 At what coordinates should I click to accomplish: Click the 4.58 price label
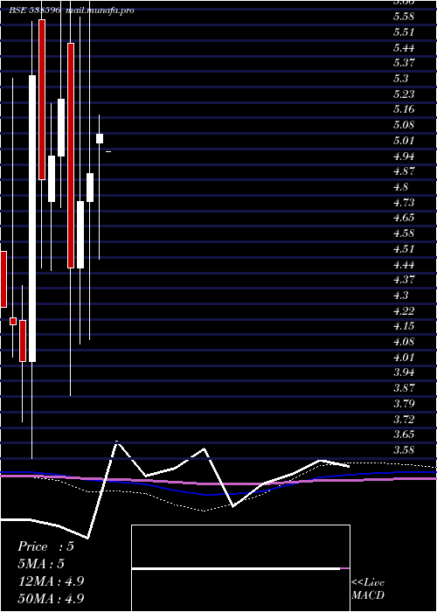point(404,233)
